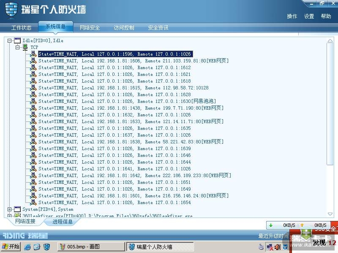This screenshot has height=253, width=338.
Task: Select row Local 127.0.0.1:1632, Remote 127.0.0.1:1026
Action: 114,115
